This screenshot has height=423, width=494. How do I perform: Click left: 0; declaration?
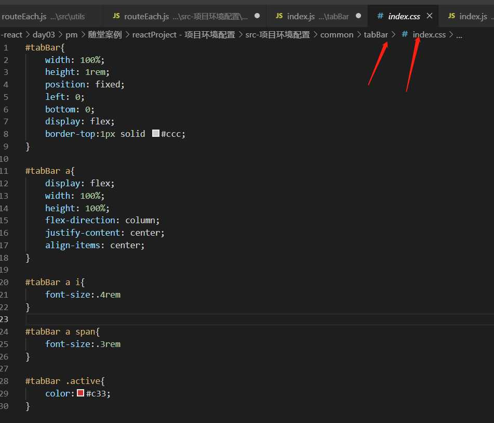tap(64, 97)
